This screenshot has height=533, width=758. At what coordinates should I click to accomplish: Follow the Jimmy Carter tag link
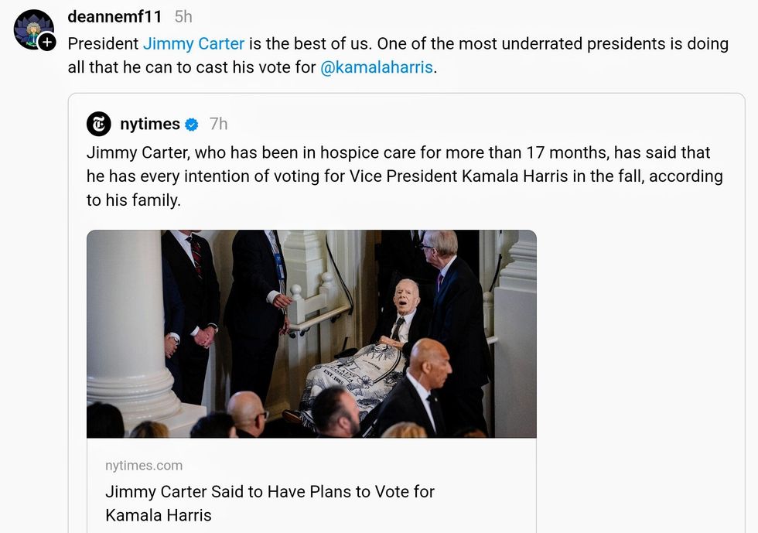pos(193,43)
